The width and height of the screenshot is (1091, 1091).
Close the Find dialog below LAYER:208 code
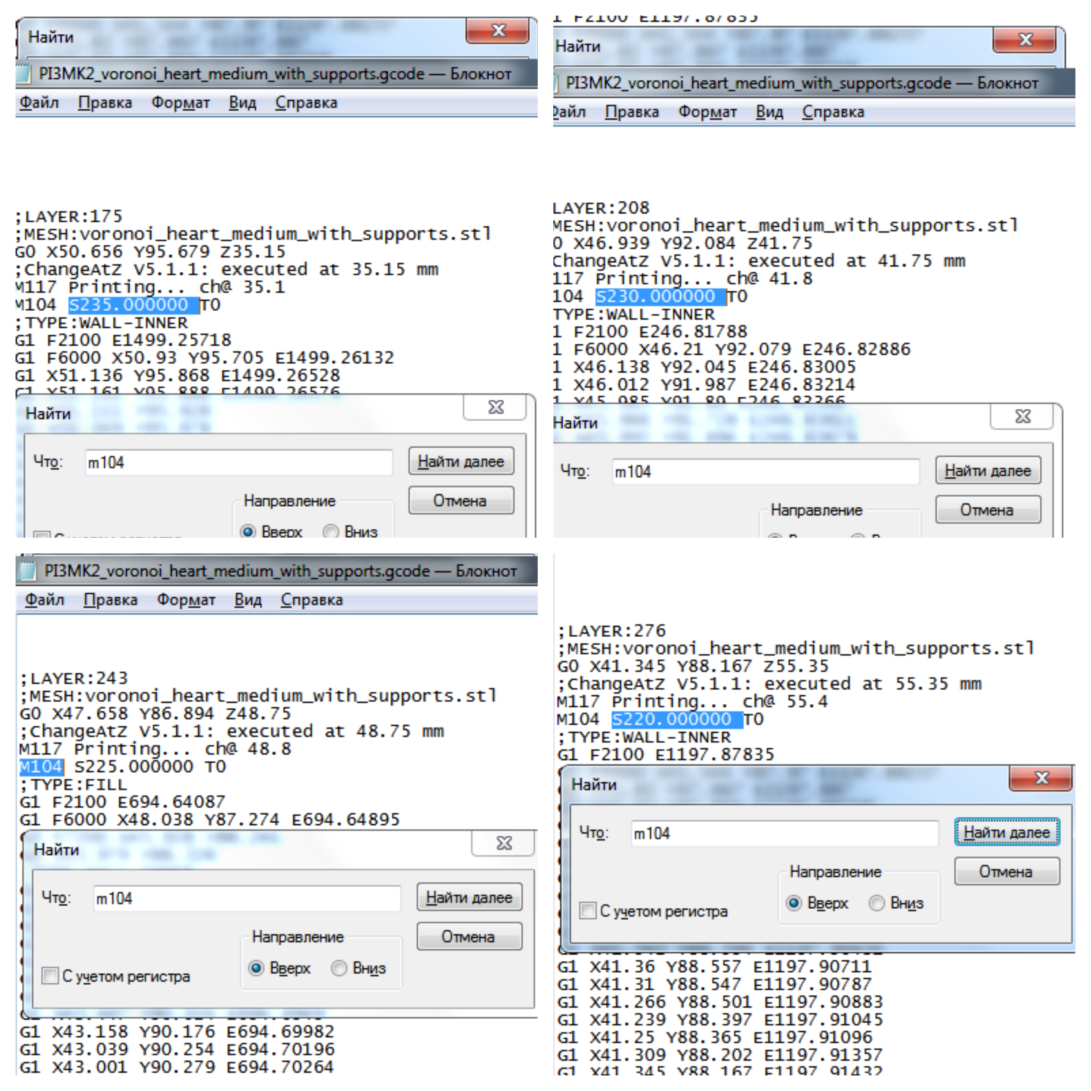pos(1022,416)
